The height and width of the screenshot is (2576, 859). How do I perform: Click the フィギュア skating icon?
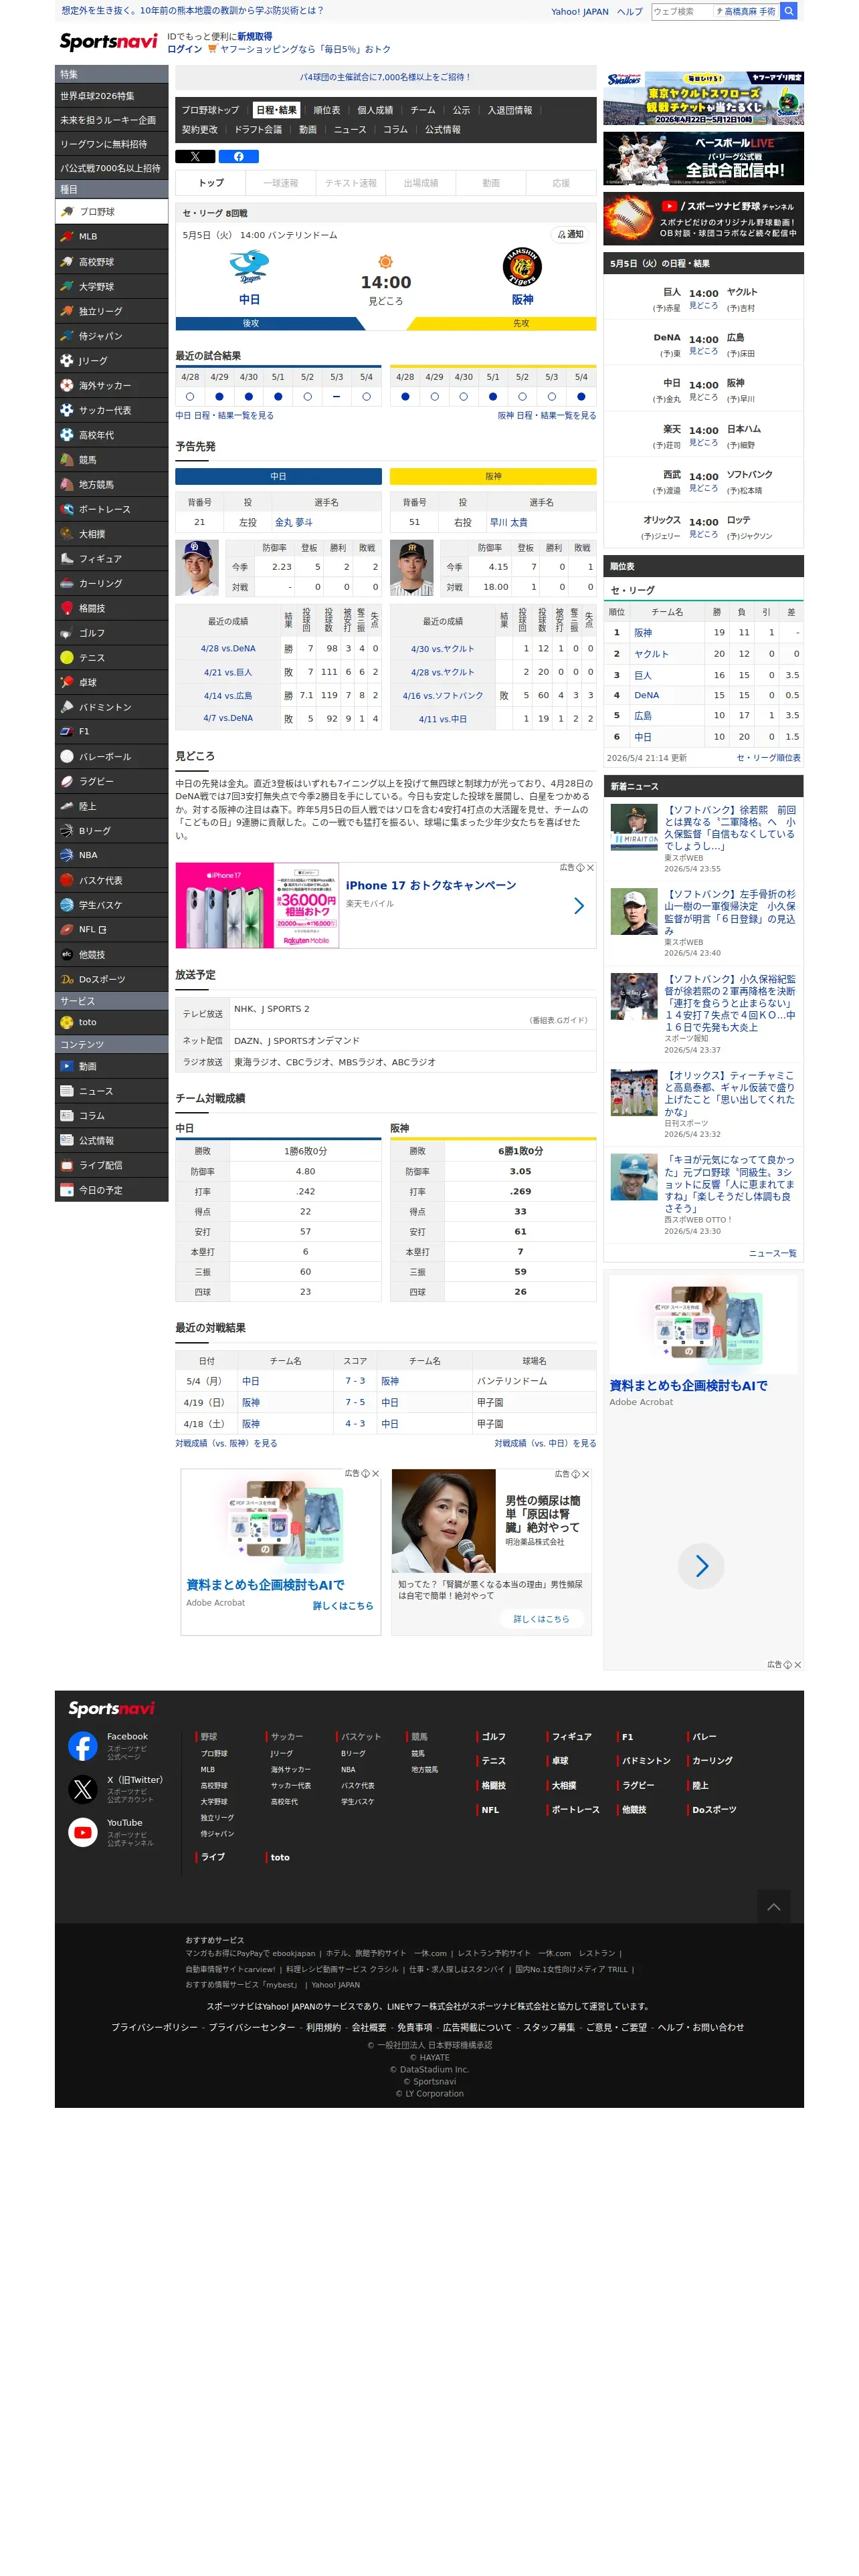pyautogui.click(x=67, y=559)
